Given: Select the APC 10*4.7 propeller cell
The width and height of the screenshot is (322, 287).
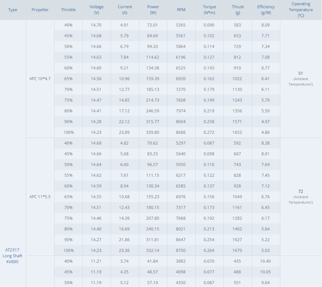Looking at the screenshot, I should 40,79.
